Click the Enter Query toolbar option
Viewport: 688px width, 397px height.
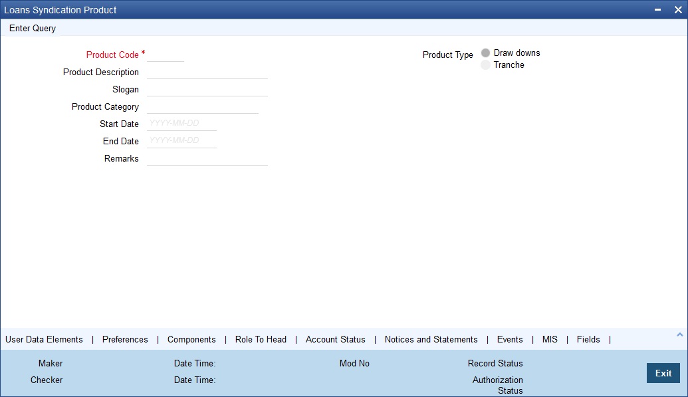click(33, 28)
